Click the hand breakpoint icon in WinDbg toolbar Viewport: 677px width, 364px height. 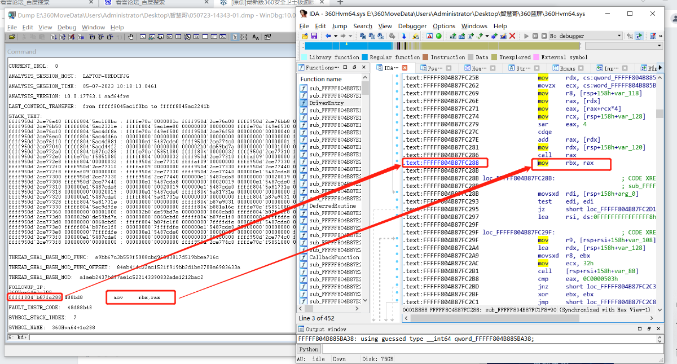130,37
